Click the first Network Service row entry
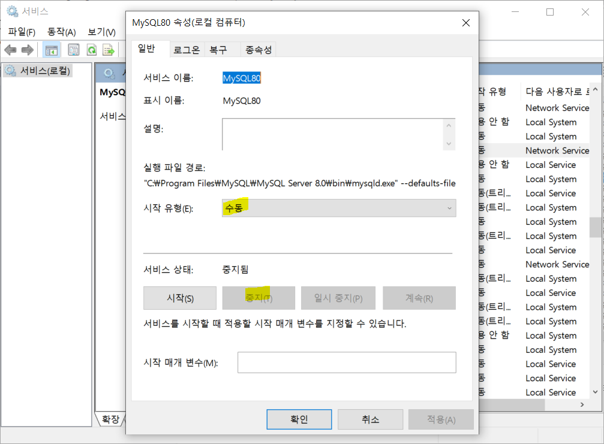 (557, 108)
